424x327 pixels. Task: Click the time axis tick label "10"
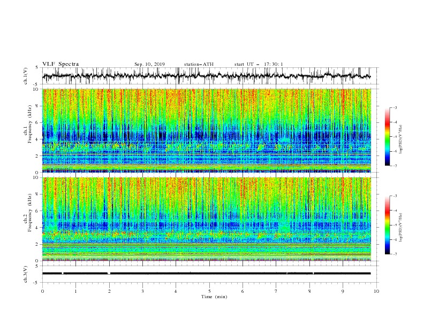point(376,291)
